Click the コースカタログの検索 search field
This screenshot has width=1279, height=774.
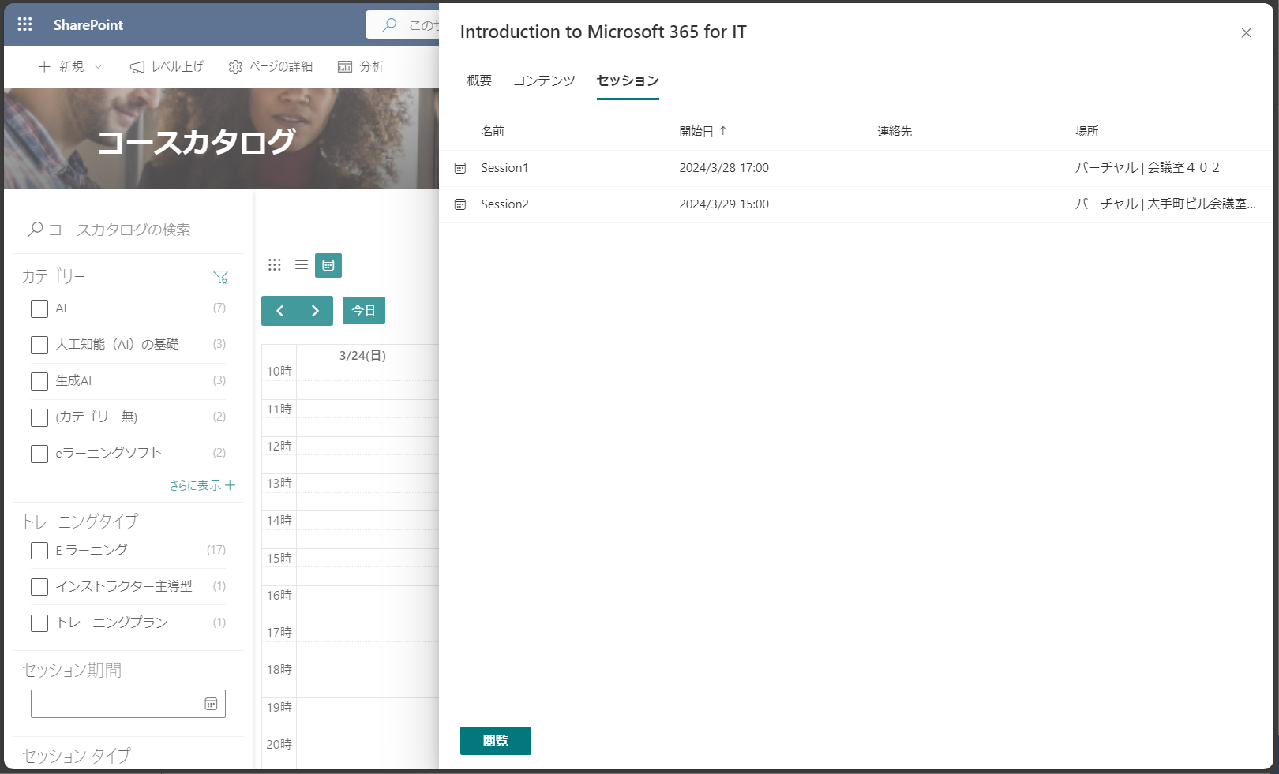pos(128,230)
